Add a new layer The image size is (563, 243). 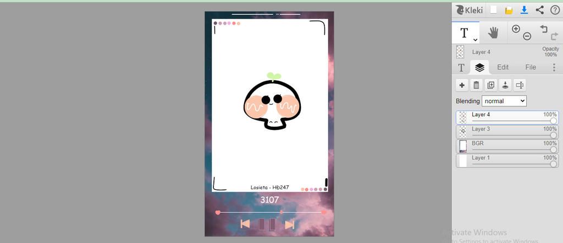coord(462,86)
